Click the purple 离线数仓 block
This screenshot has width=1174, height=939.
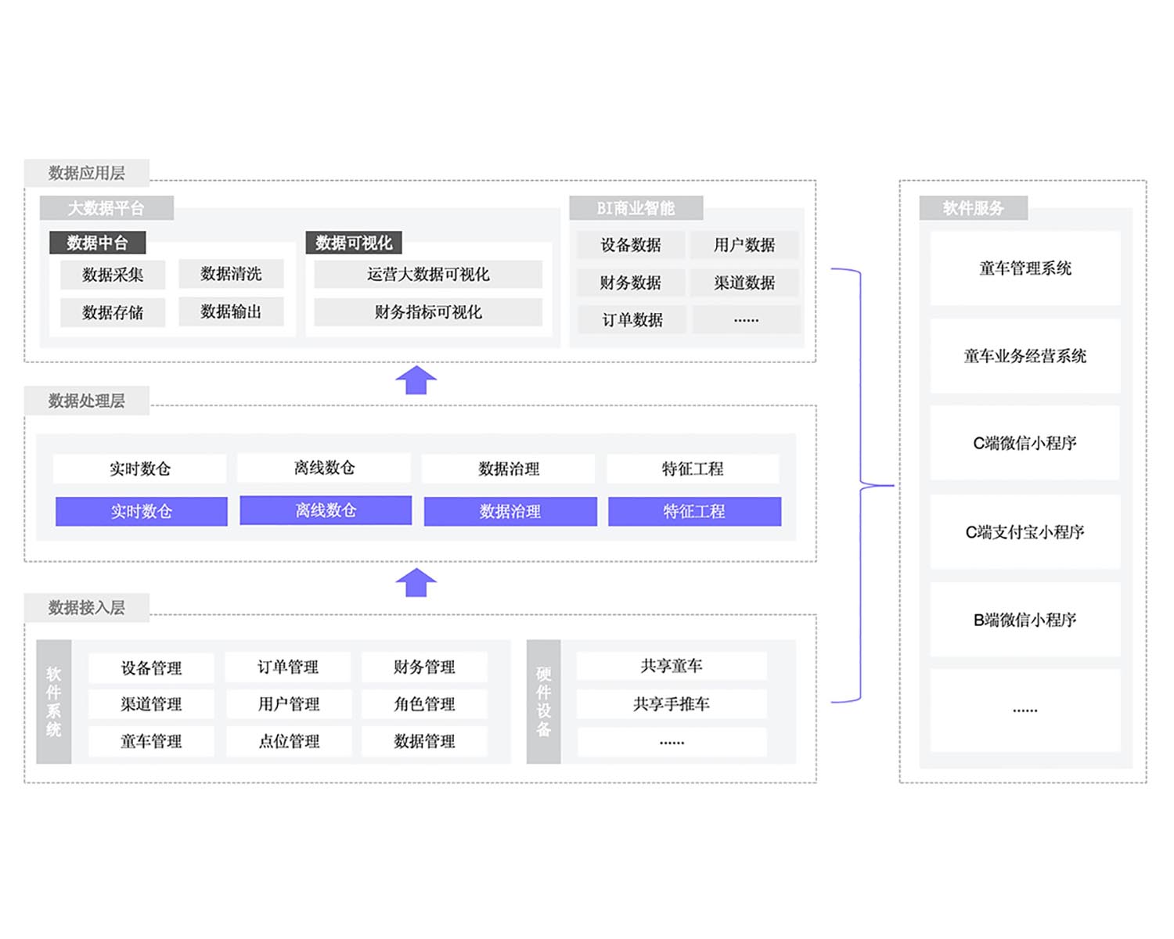(326, 510)
